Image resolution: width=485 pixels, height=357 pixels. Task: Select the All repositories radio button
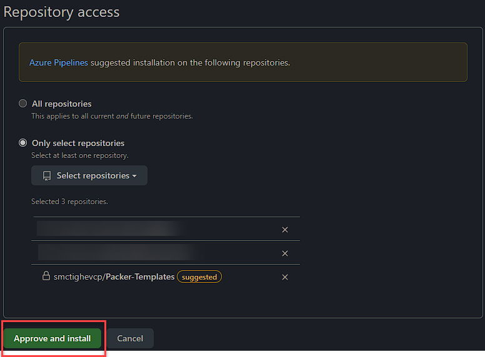23,104
